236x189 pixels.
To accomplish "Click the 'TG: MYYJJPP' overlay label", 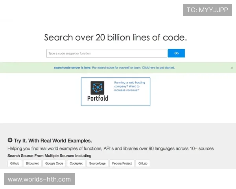I will pyautogui.click(x=208, y=10).
